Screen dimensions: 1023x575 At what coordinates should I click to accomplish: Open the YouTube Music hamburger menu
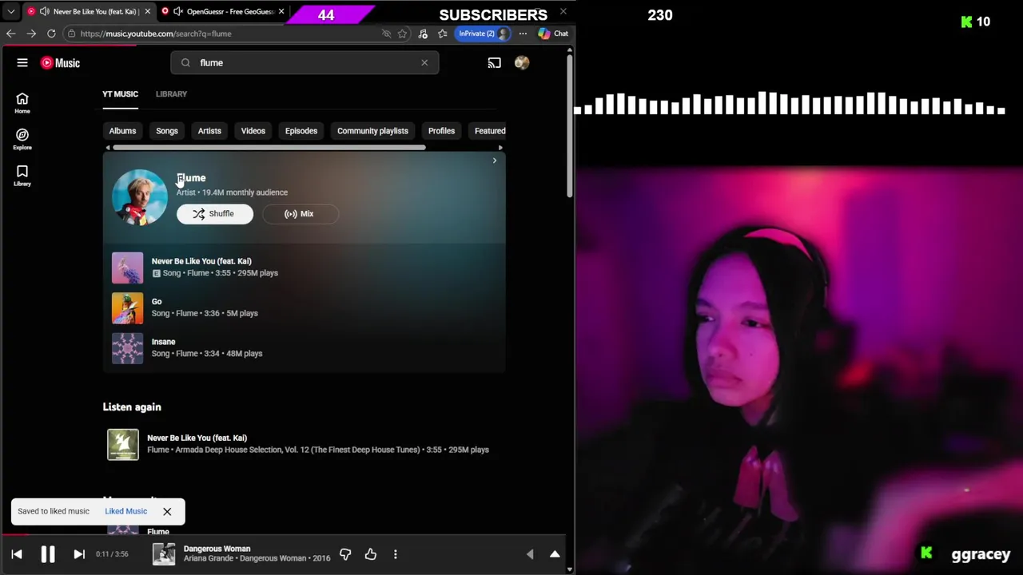(22, 62)
